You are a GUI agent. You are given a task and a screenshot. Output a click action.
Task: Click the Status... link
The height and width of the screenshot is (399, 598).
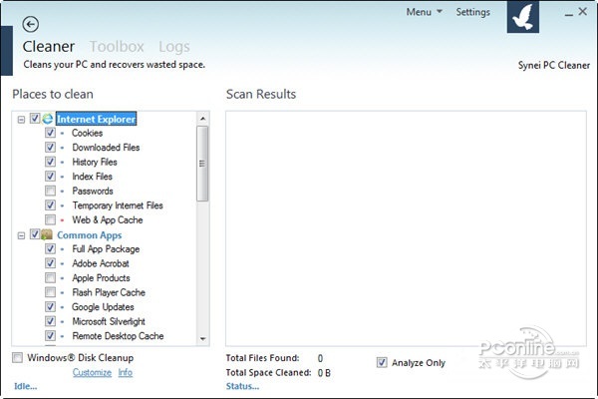pos(242,386)
